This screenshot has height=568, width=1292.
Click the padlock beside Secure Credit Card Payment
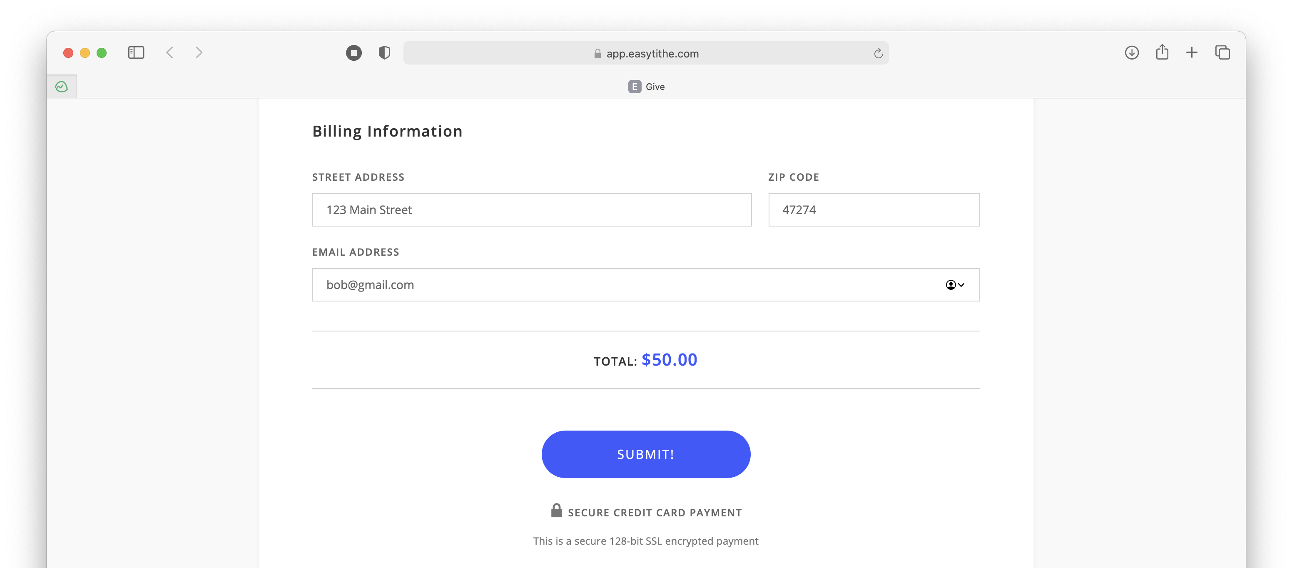click(x=556, y=510)
